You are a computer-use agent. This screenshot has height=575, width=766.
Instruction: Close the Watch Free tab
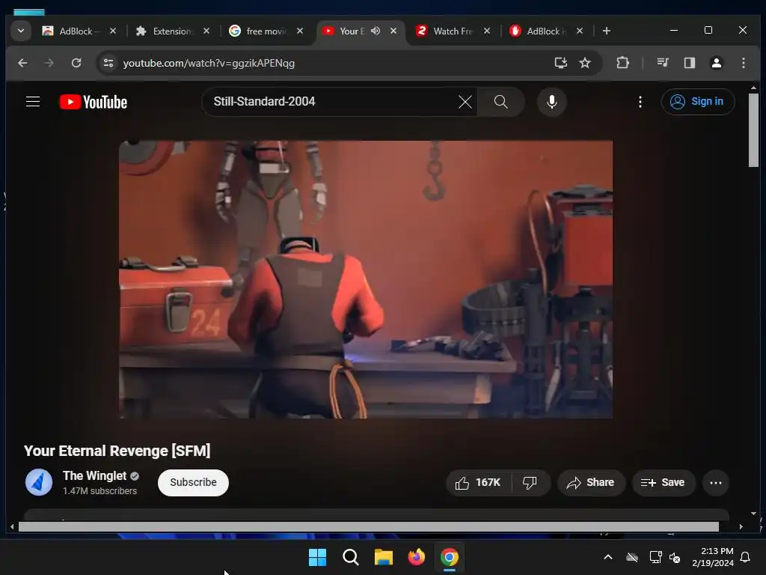click(x=486, y=31)
